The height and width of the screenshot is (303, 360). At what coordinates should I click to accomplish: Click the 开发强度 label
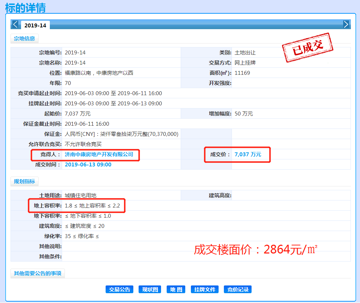click(220, 83)
